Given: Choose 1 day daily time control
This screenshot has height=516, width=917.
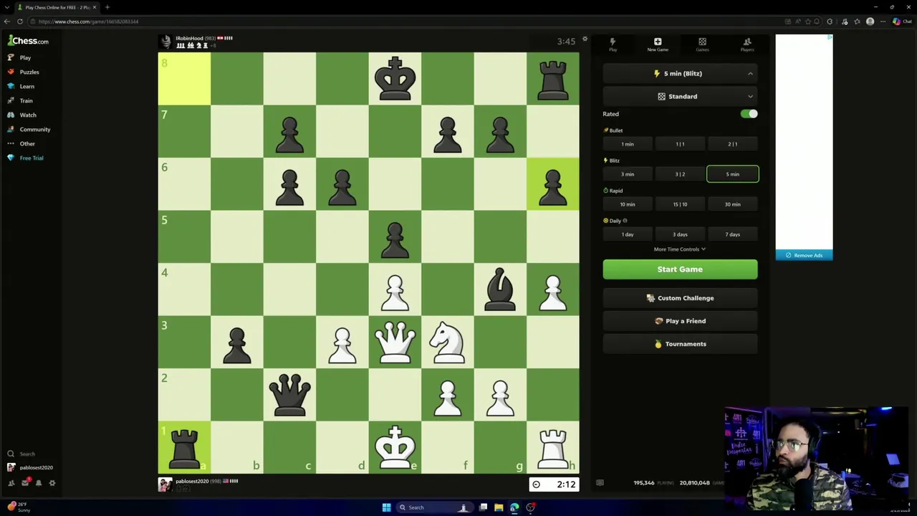Looking at the screenshot, I should [x=628, y=234].
